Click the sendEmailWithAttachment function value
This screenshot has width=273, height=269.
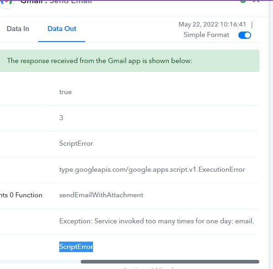(x=101, y=195)
